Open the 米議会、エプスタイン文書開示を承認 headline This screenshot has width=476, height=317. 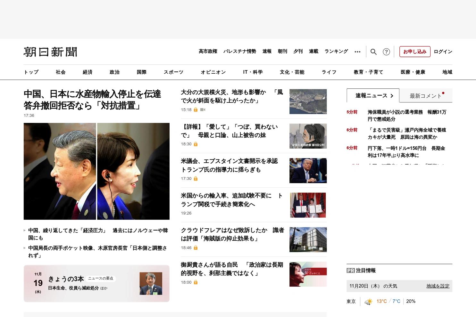[229, 165]
